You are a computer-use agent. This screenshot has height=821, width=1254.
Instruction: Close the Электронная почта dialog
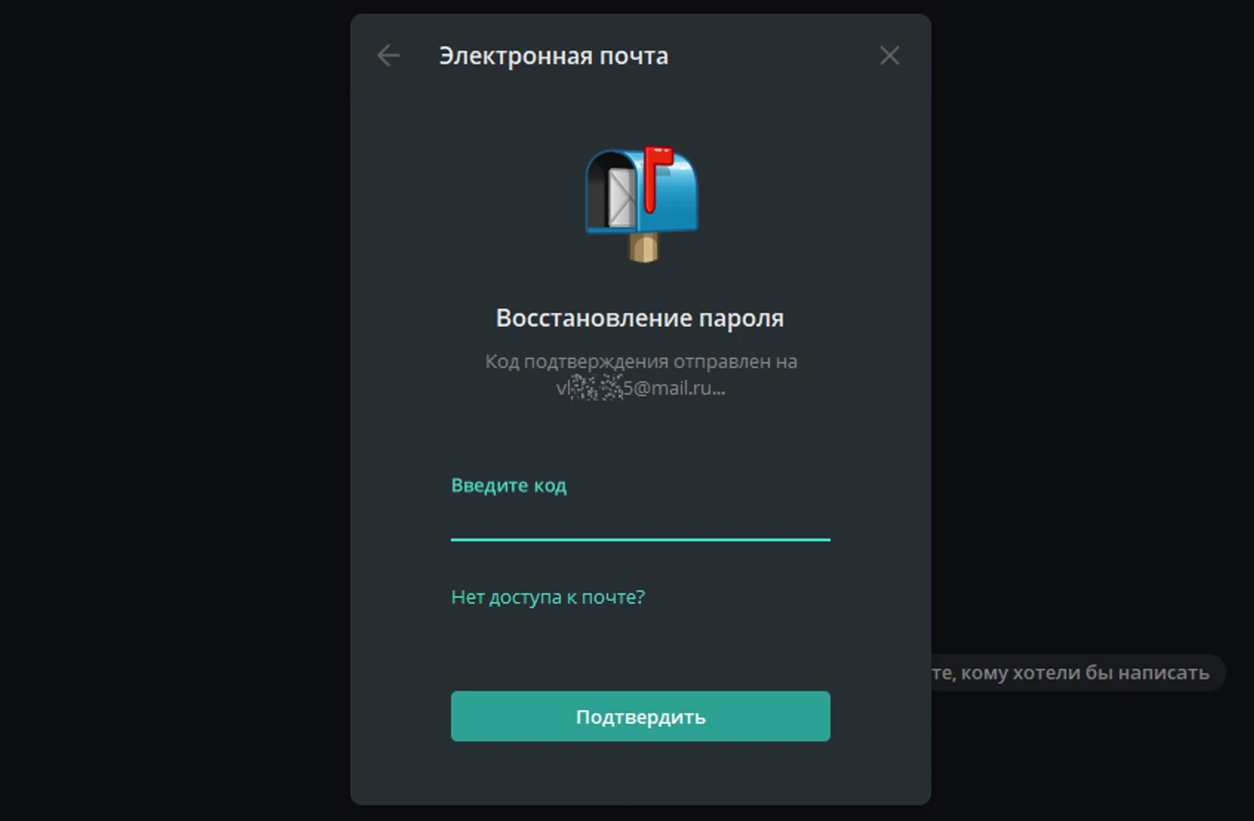coord(890,56)
